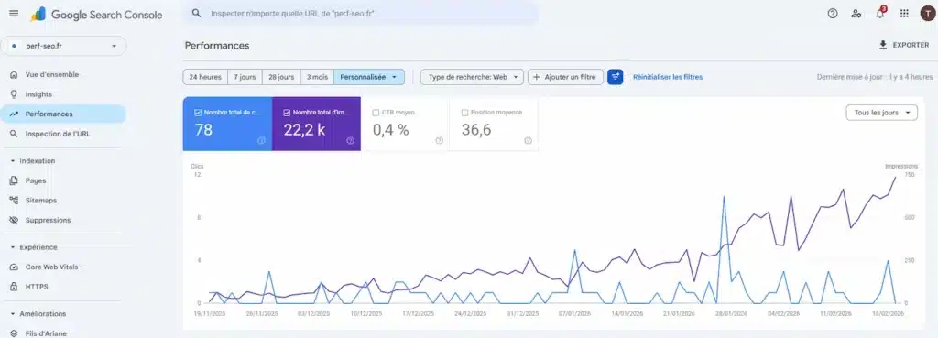
Task: Click the export download icon
Action: (883, 45)
